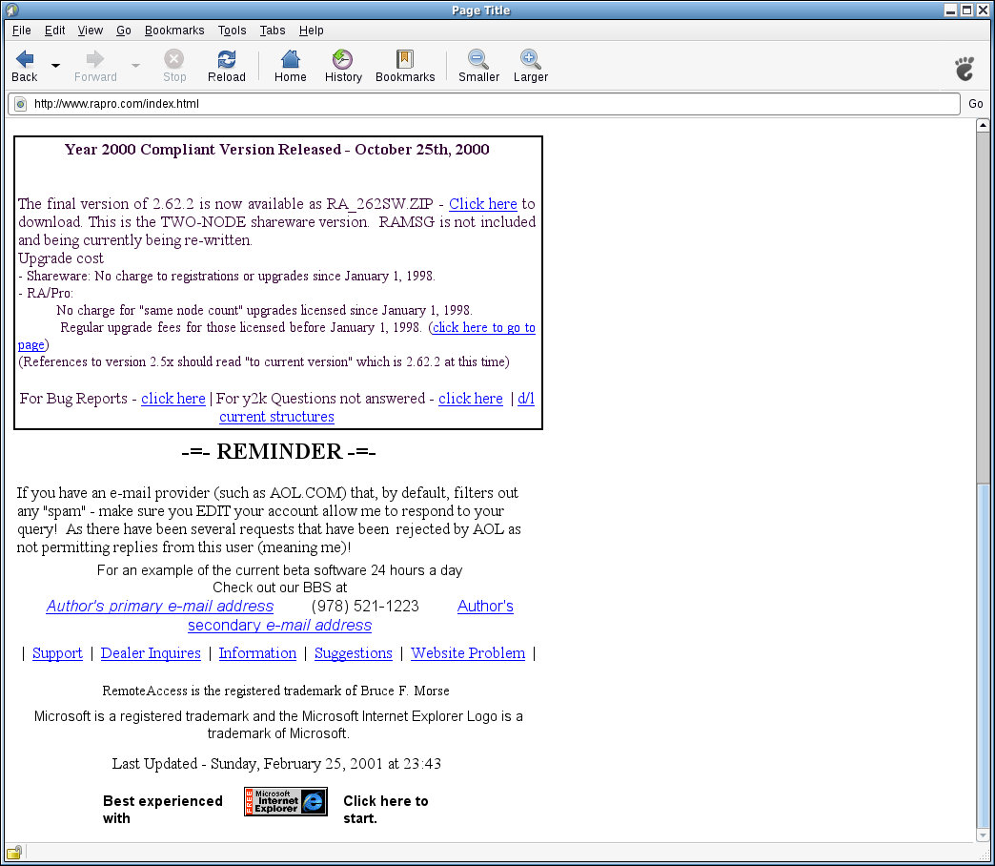Open the Tools menu
This screenshot has width=995, height=866.
tap(233, 31)
